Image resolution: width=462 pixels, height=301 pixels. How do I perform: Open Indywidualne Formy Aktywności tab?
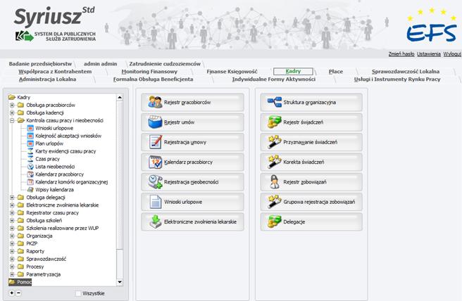[274, 79]
